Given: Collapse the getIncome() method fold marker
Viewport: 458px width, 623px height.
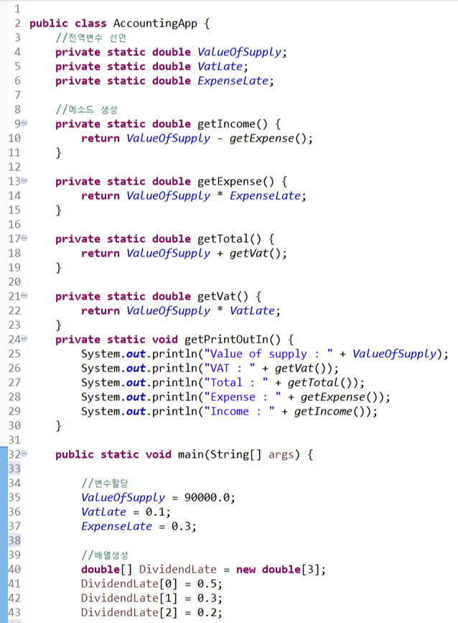Looking at the screenshot, I should click(x=24, y=123).
